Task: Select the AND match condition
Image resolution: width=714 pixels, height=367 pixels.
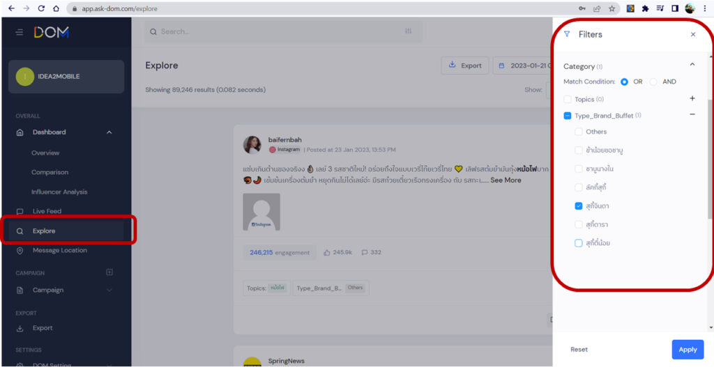Action: click(653, 82)
